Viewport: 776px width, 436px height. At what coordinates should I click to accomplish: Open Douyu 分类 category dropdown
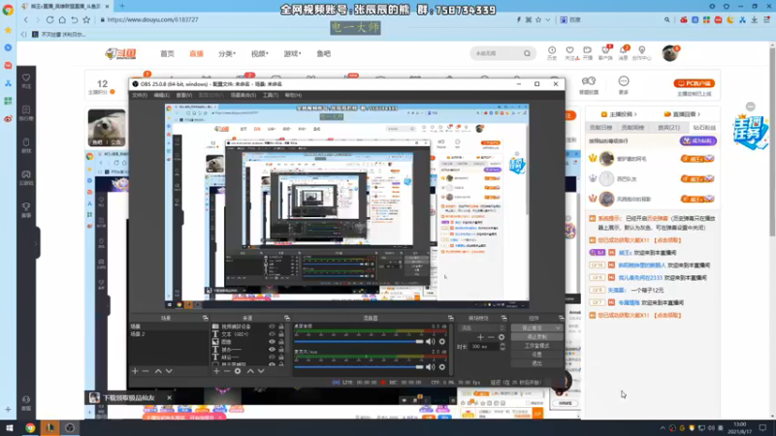[x=227, y=53]
